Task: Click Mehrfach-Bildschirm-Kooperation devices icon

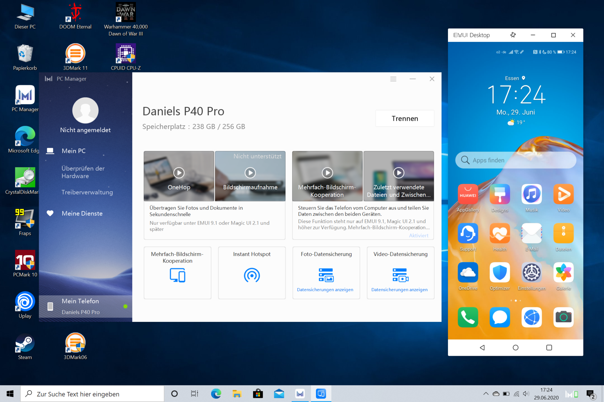Action: [x=178, y=275]
